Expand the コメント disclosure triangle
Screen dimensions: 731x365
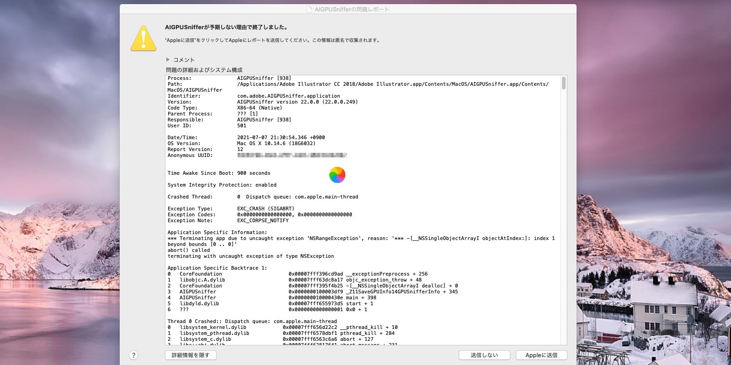point(168,60)
